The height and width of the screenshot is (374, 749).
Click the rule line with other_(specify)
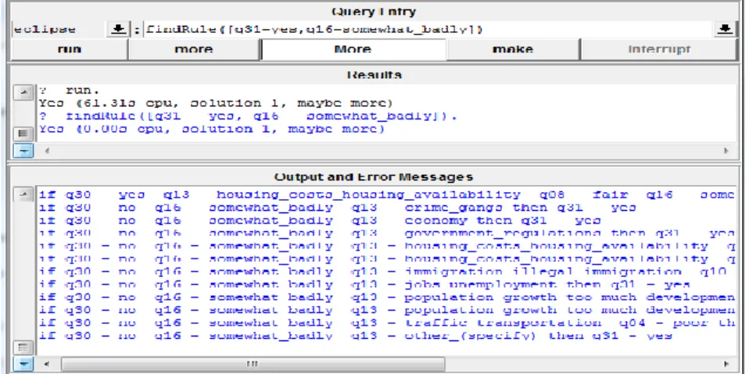click(x=356, y=336)
